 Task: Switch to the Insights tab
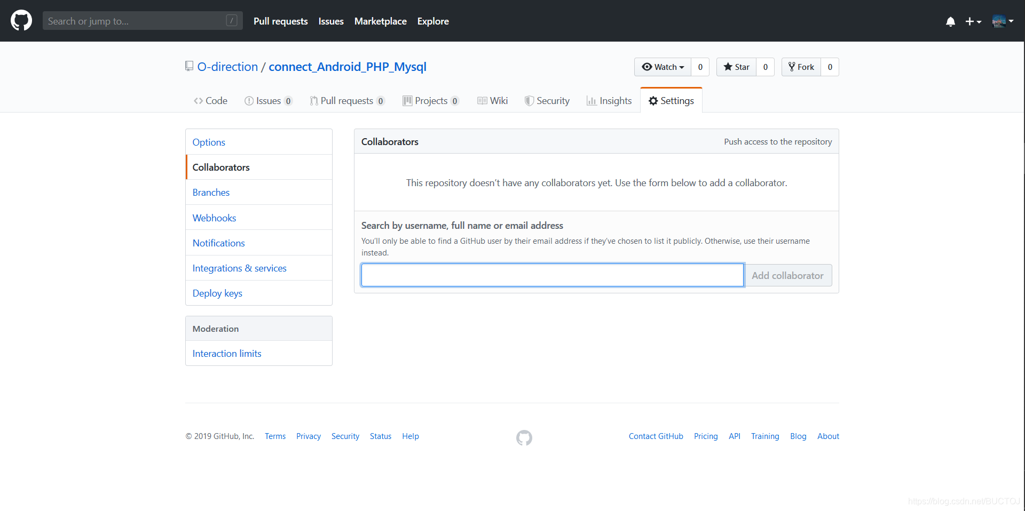[x=609, y=101]
